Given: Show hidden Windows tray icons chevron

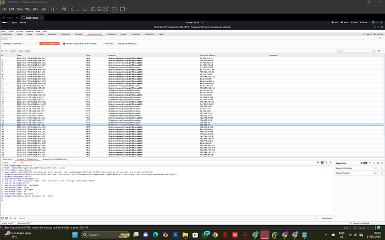Looking at the screenshot, I should pyautogui.click(x=326, y=235).
